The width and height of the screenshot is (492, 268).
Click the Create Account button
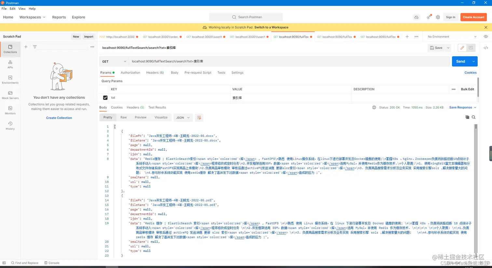point(473,17)
